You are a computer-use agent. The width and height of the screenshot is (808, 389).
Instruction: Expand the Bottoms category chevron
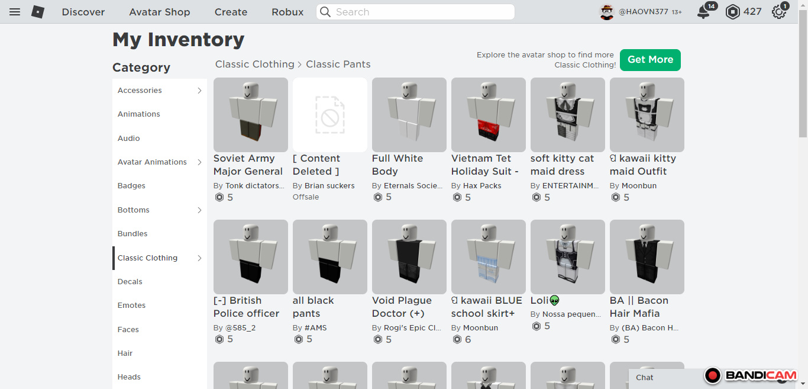199,210
